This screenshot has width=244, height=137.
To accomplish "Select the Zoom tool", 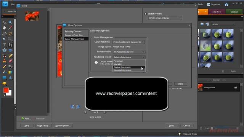I will pyautogui.click(x=10, y=22).
